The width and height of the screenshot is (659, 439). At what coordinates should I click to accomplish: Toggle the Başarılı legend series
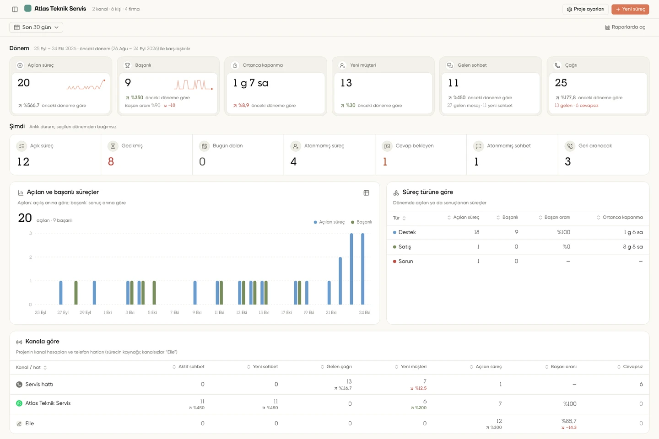[361, 222]
